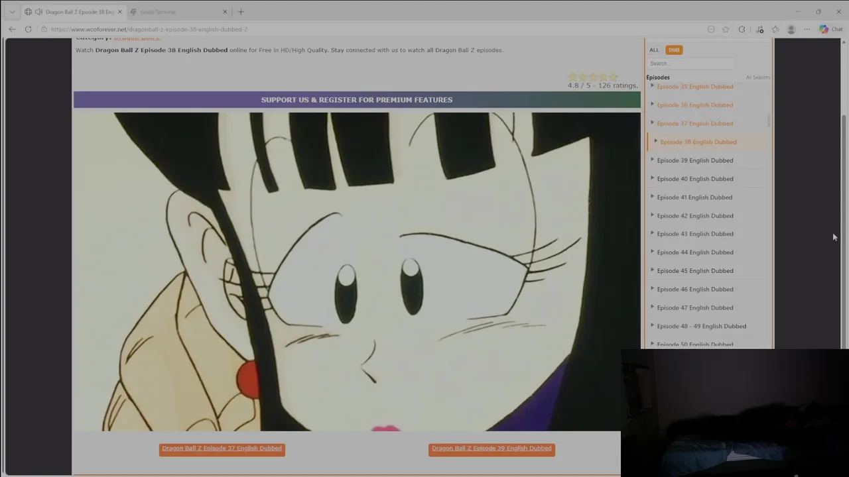The image size is (849, 477).
Task: Open Episode 45 English Dubbed
Action: point(694,271)
